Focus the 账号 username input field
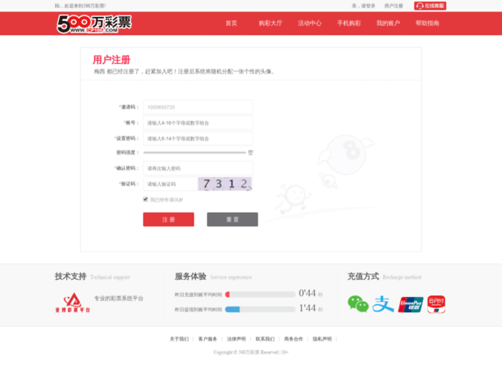 tap(198, 123)
